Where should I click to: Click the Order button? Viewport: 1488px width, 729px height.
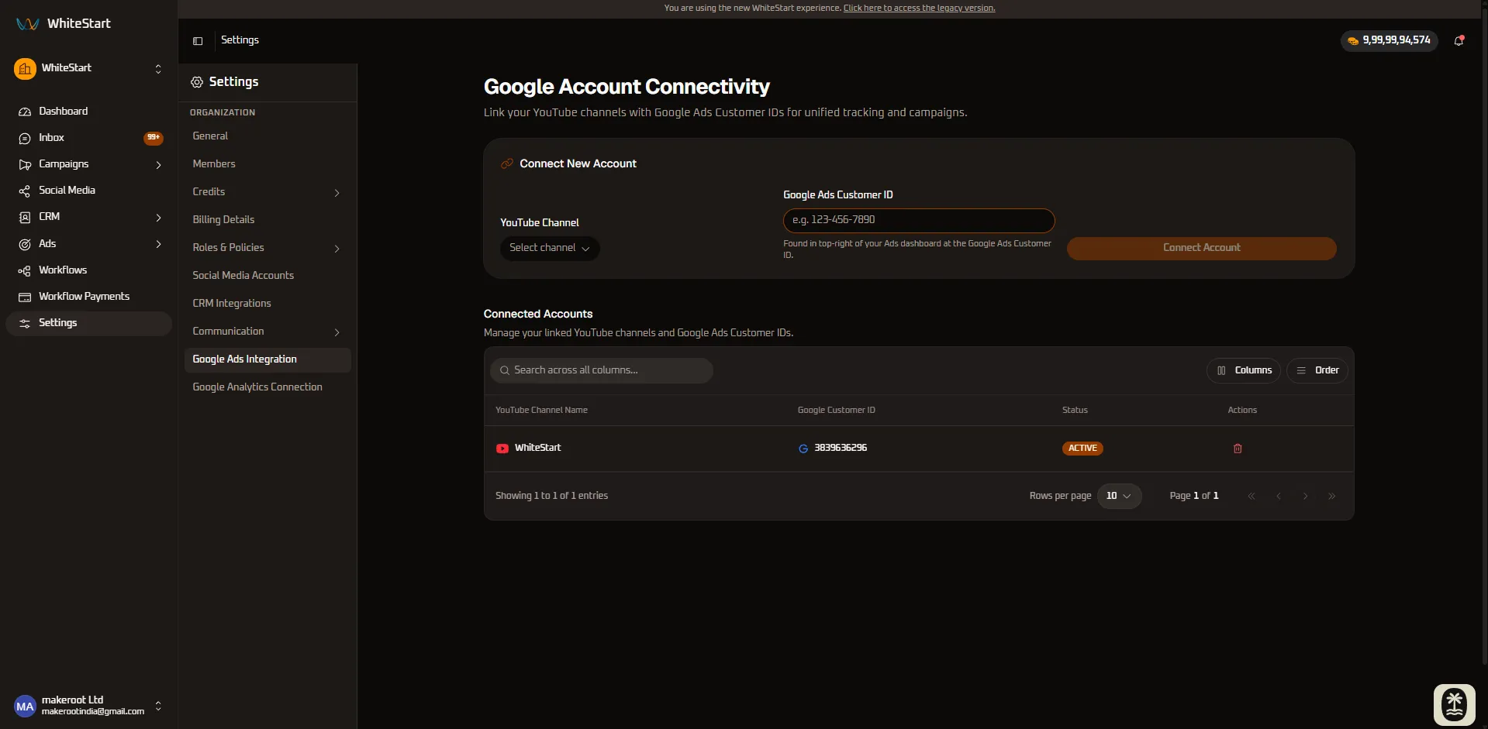coord(1317,370)
